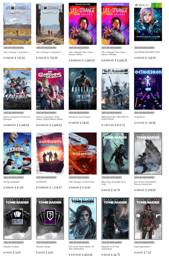Click Life is Strange 2: Episodio 5 title
The width and height of the screenshot is (169, 258).
pos(47,52)
